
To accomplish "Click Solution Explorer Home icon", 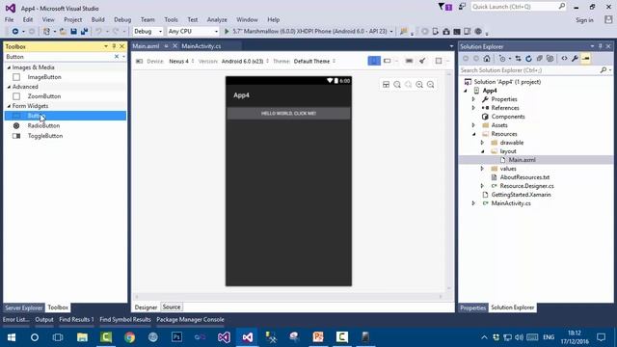I will (487, 59).
